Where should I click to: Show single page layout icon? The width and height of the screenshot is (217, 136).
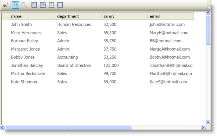[x=51, y=5]
